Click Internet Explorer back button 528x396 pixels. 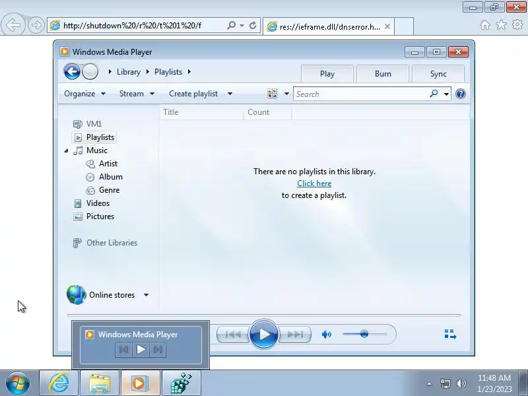click(13, 24)
